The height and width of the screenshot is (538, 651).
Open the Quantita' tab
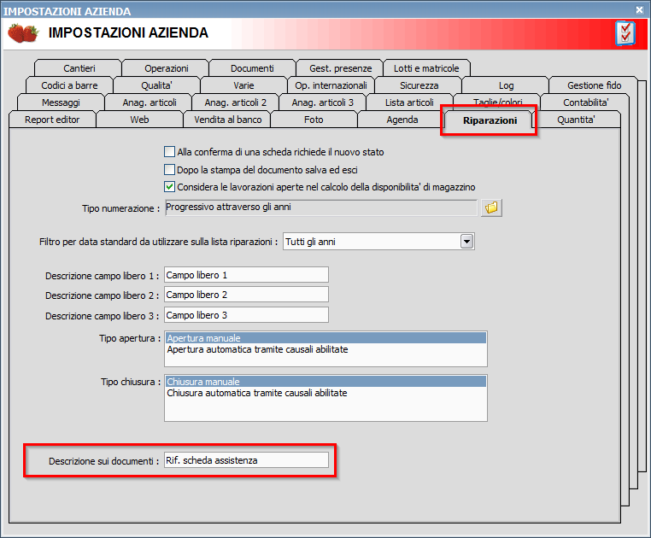coord(576,120)
